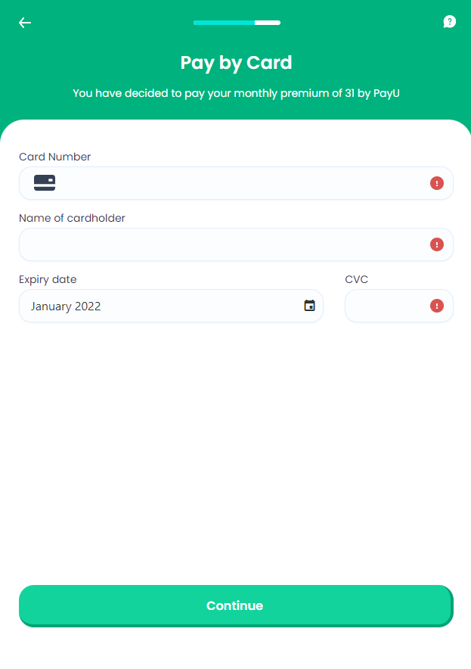
Task: Click the Card Number error warning icon
Action: [x=436, y=183]
